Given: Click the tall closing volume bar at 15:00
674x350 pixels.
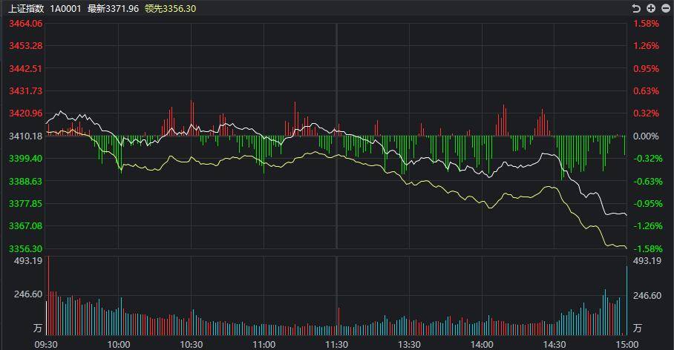Looking at the screenshot, I should tap(626, 300).
